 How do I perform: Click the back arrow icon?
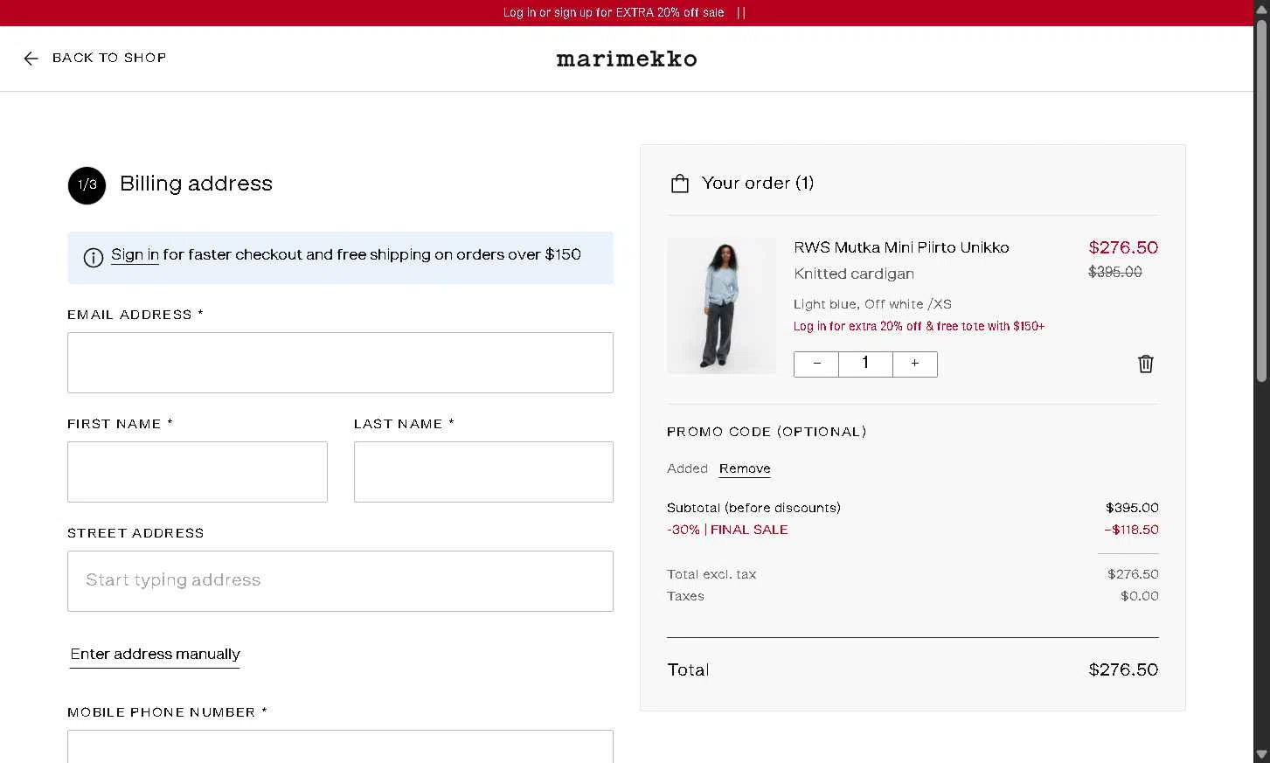[31, 59]
